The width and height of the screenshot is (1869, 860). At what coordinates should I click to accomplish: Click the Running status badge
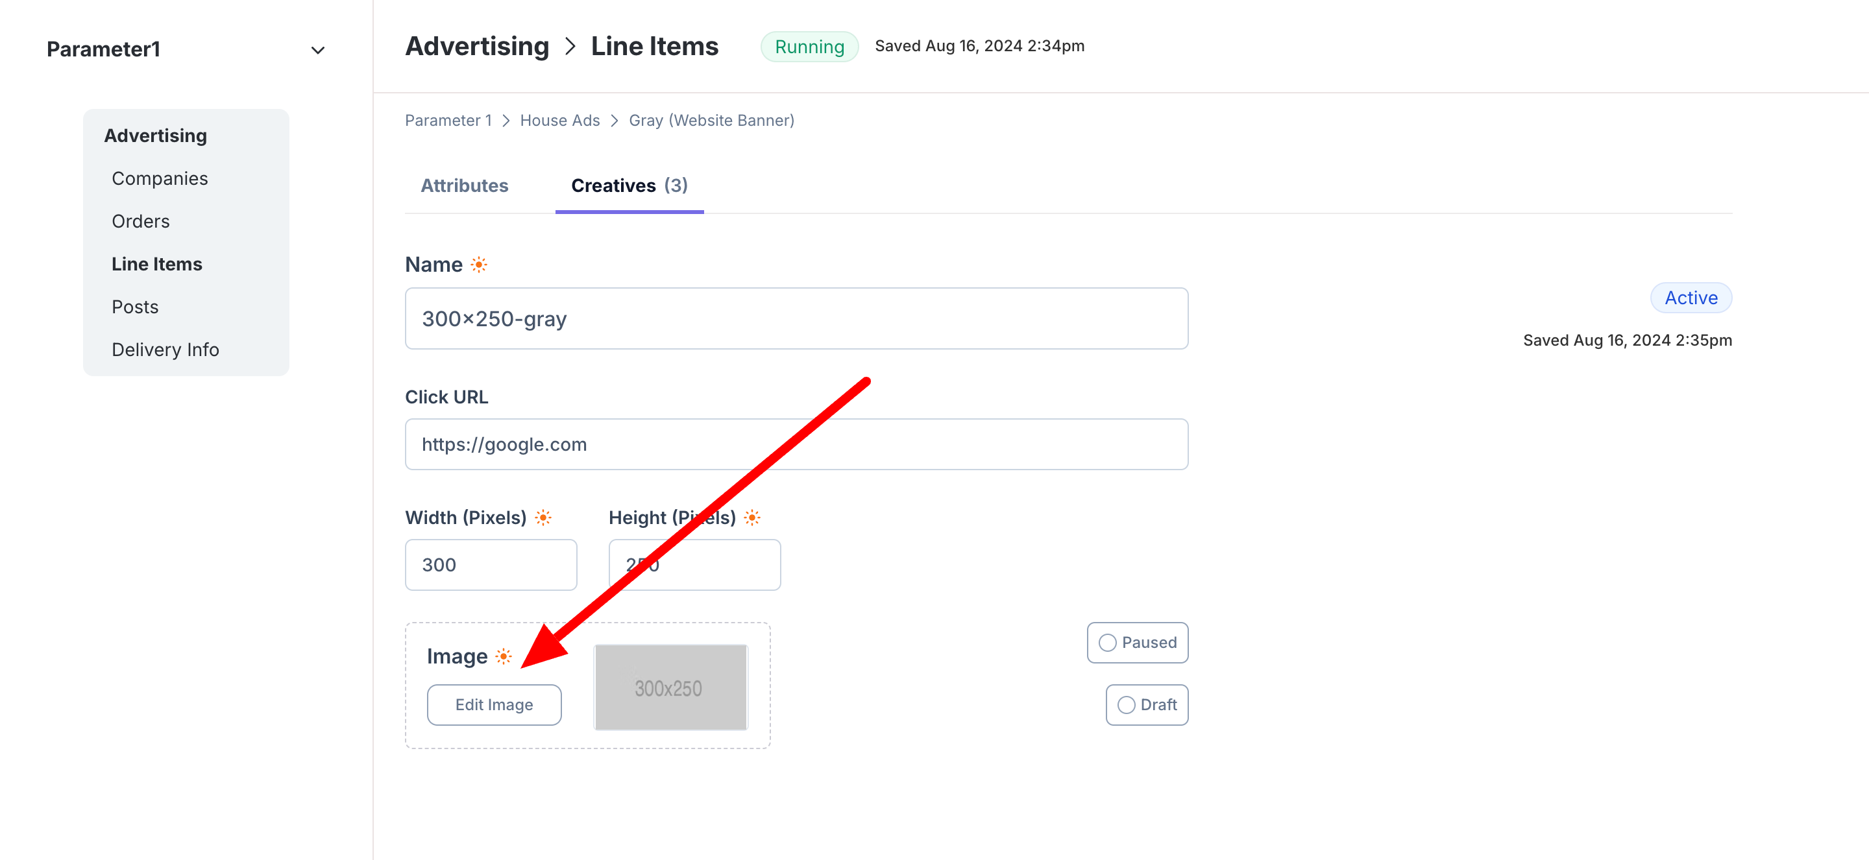pos(809,47)
